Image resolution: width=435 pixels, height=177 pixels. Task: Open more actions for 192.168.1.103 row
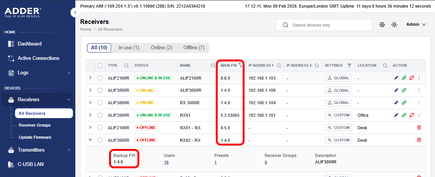(419, 78)
